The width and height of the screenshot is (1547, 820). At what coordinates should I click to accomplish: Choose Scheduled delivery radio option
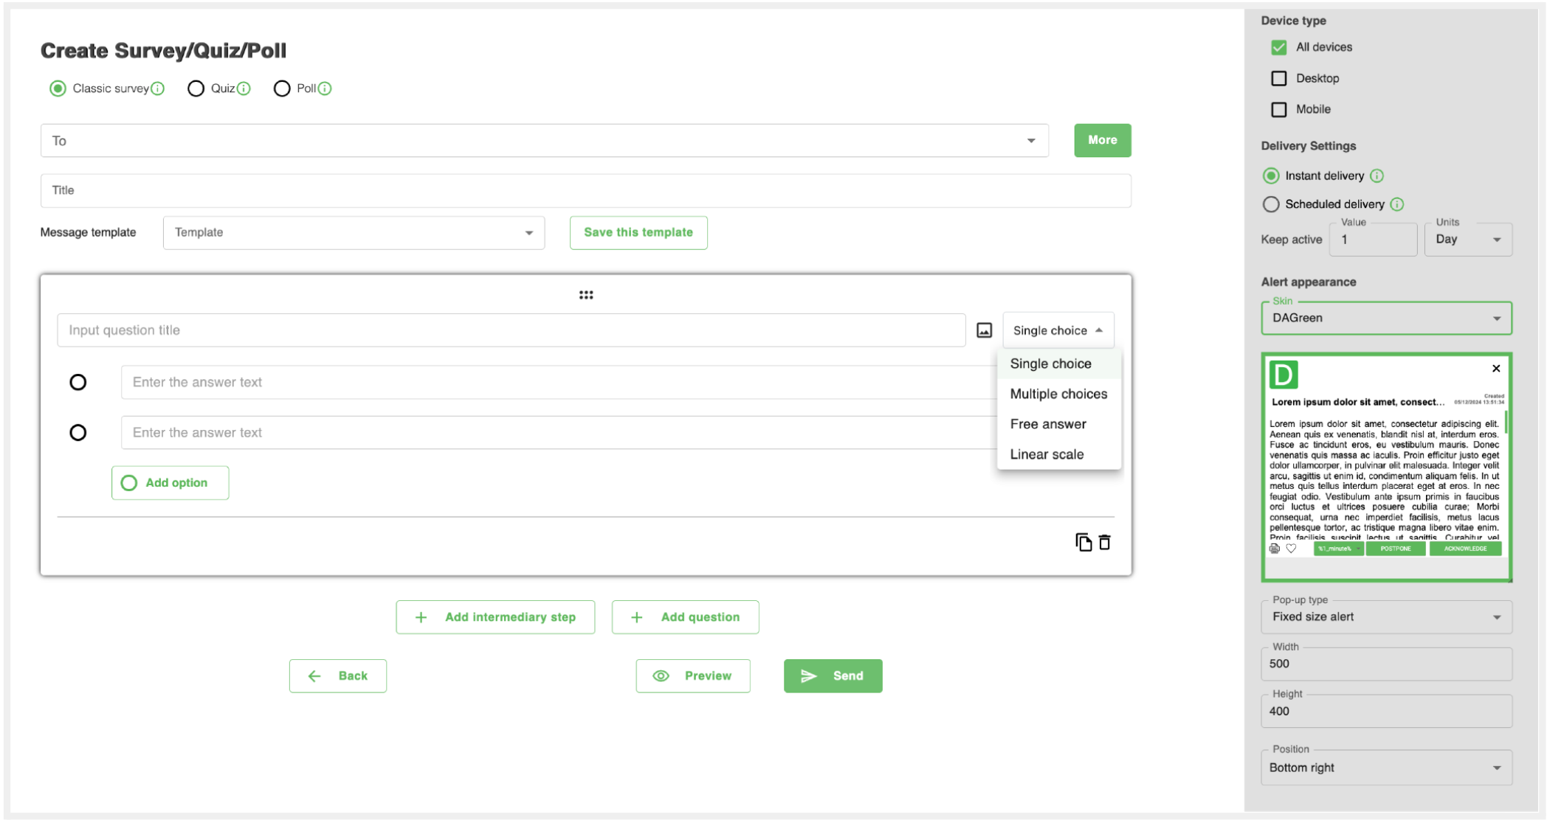[x=1271, y=204]
